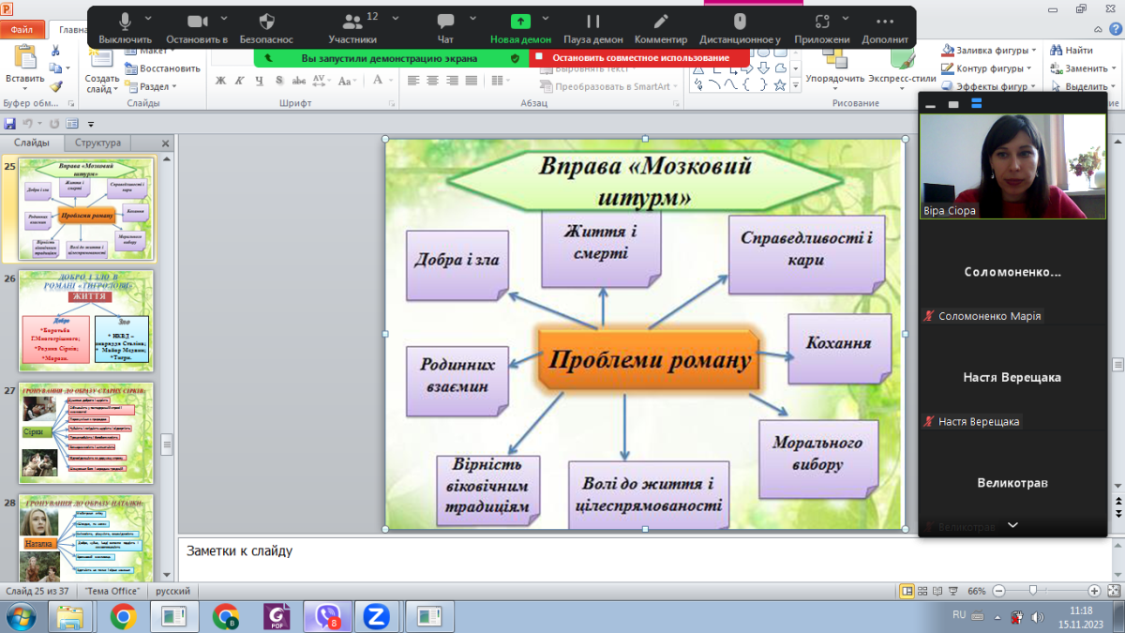Toggle italic text formatting
Image resolution: width=1125 pixels, height=633 pixels.
(x=240, y=81)
